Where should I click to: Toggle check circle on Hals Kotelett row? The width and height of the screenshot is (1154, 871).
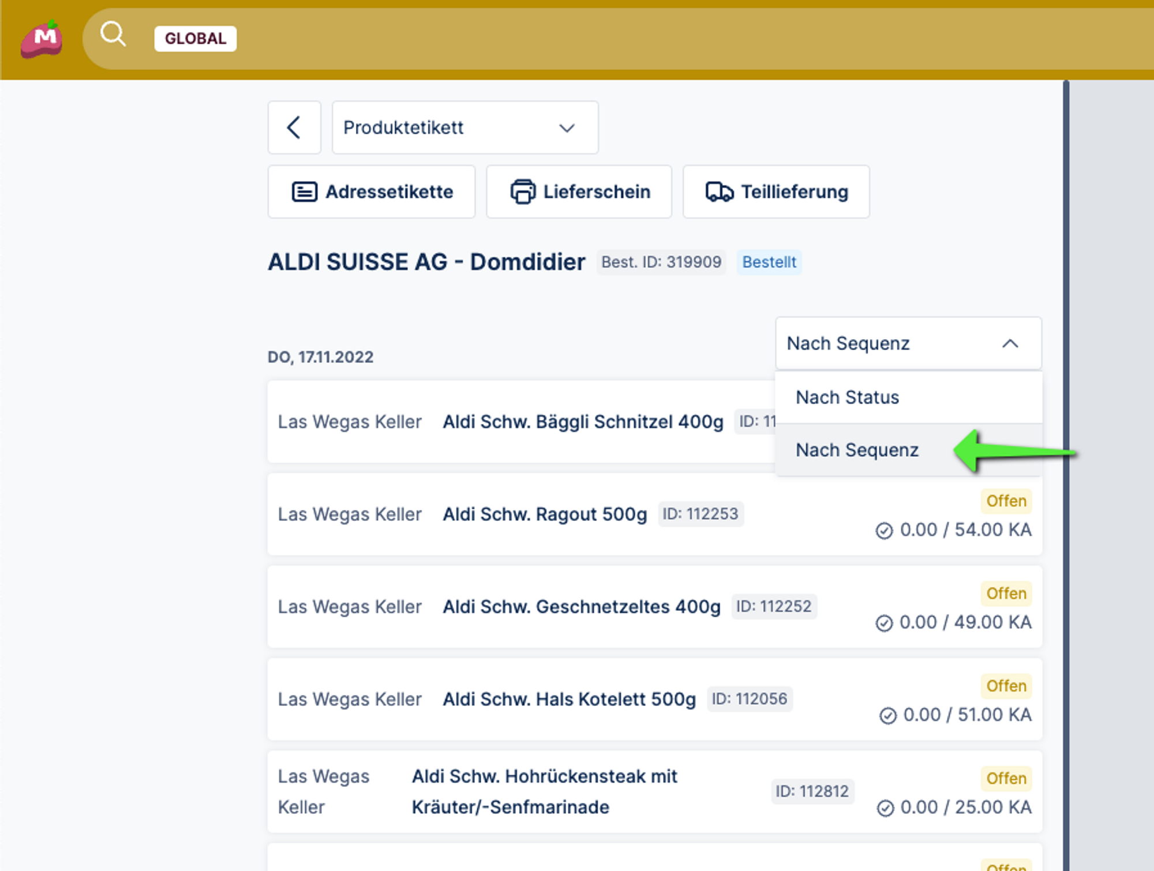pyautogui.click(x=887, y=715)
